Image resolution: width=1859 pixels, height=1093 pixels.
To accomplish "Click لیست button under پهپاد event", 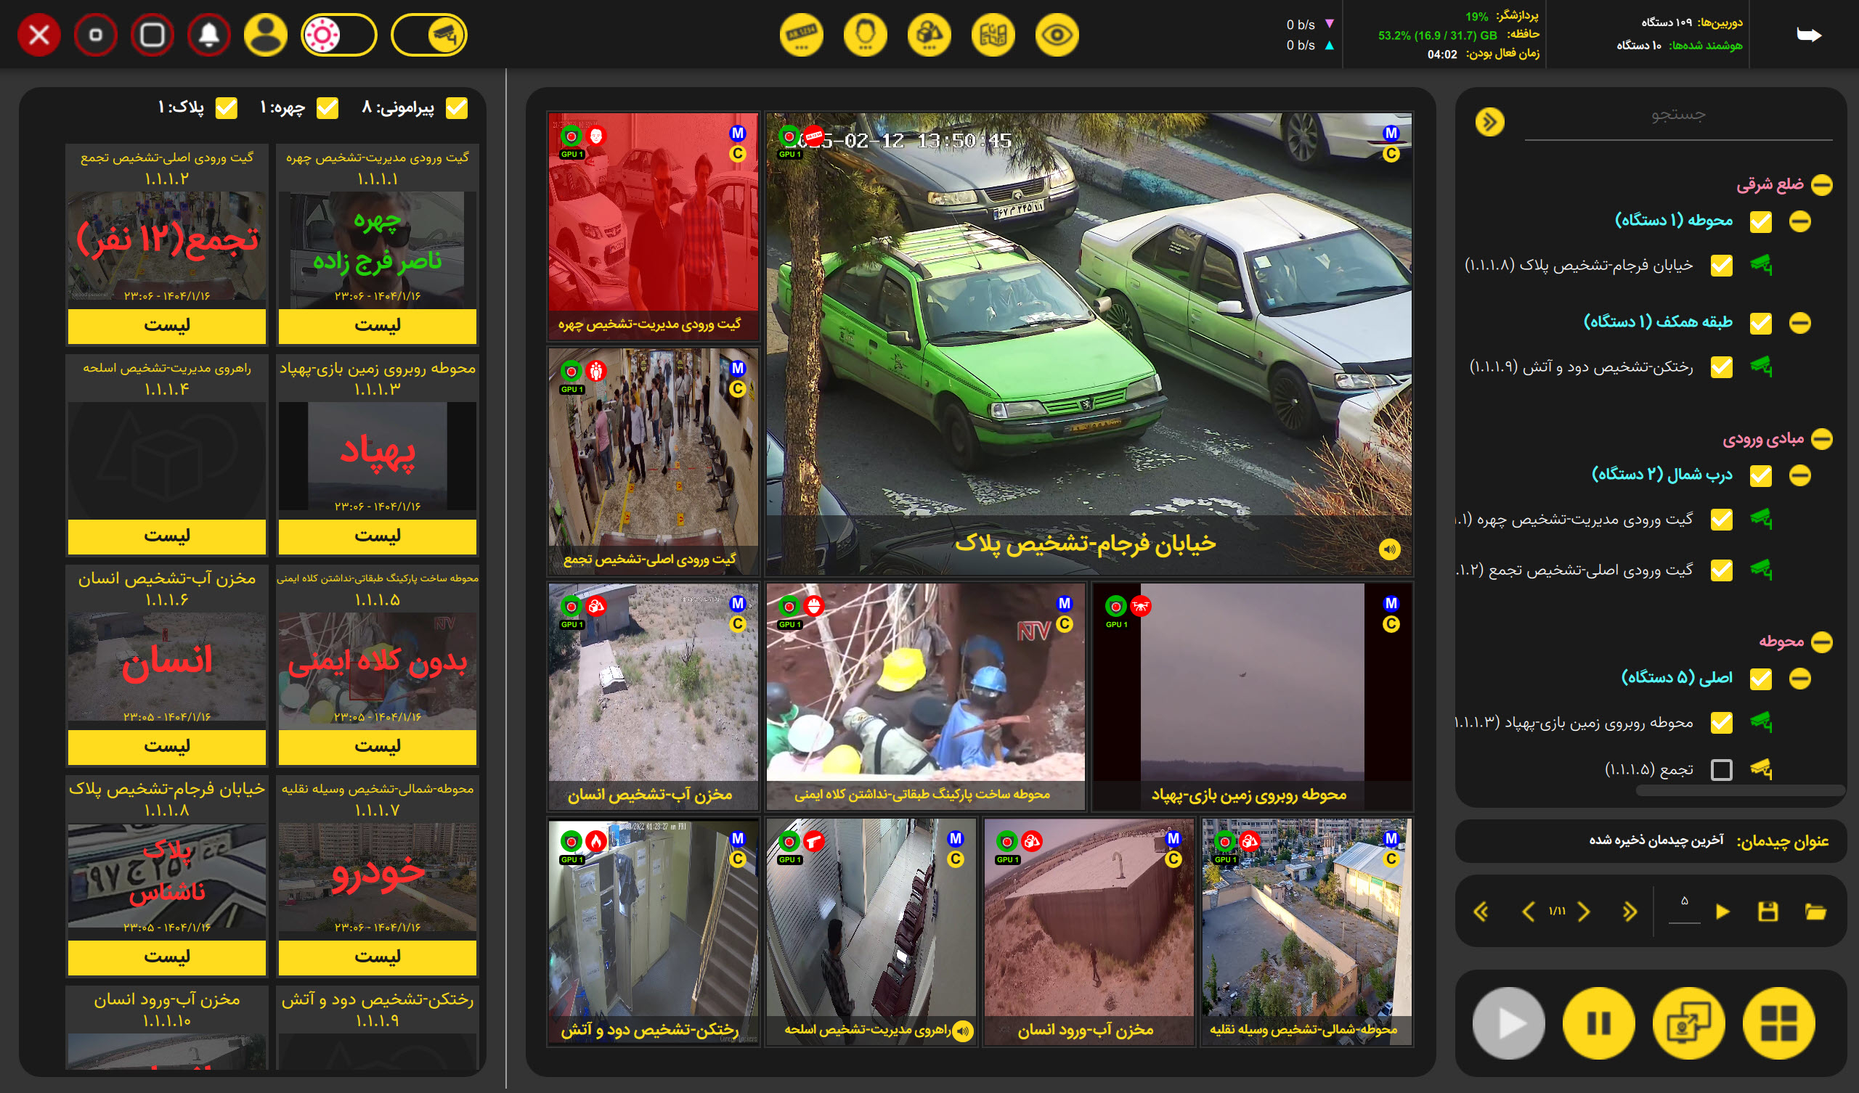I will point(377,536).
